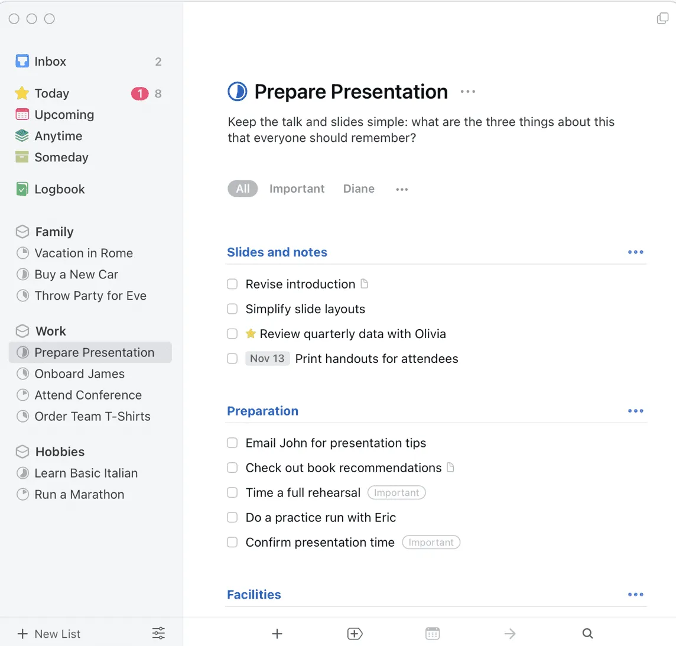Select Prepare Presentation in the sidebar

pos(90,352)
